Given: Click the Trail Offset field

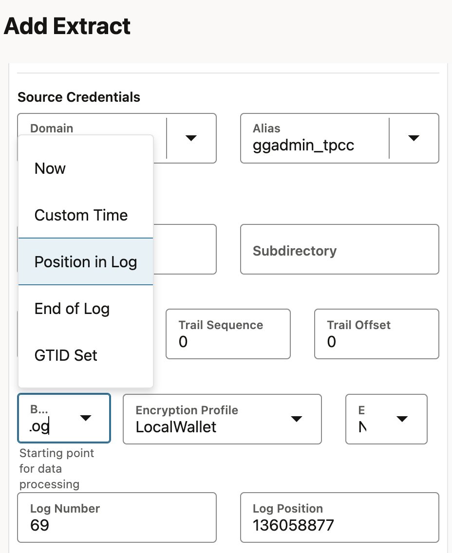Looking at the screenshot, I should click(x=376, y=334).
